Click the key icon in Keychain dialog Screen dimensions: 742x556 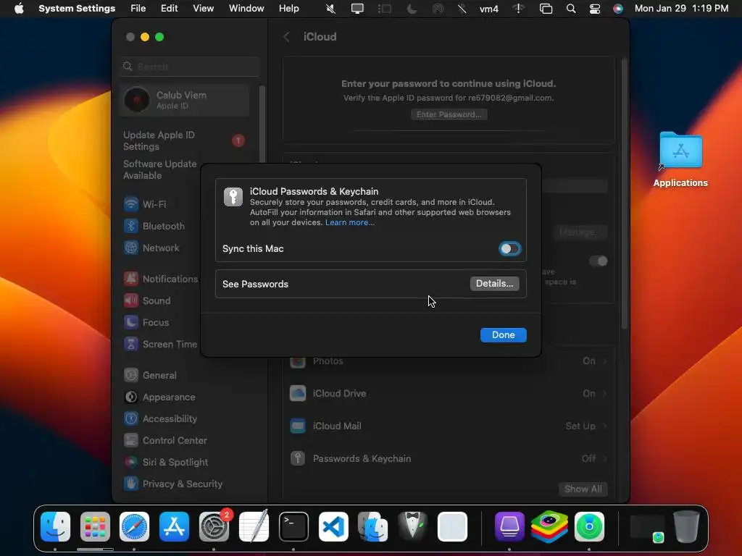point(233,197)
